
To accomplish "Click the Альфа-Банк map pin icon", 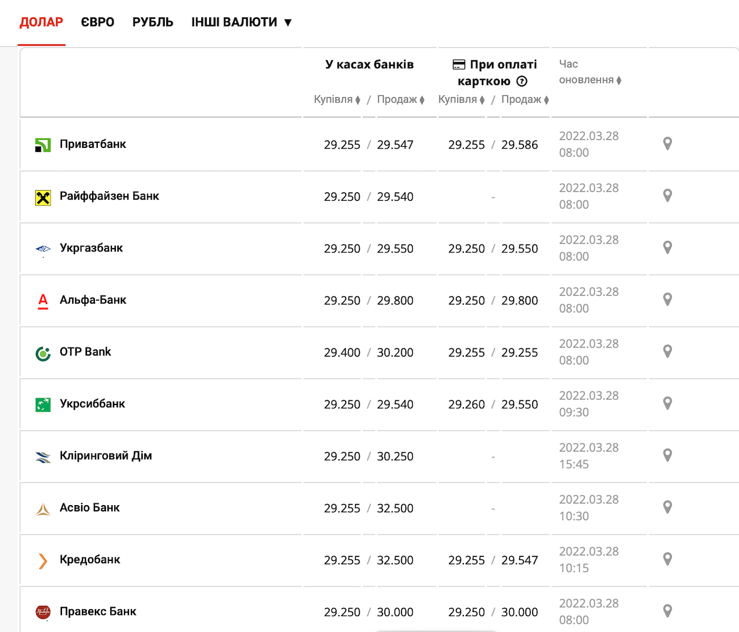I will 667,299.
